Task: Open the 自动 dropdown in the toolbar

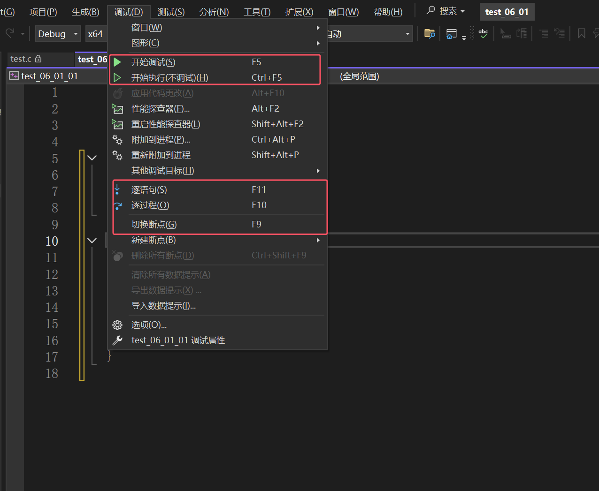Action: tap(369, 34)
